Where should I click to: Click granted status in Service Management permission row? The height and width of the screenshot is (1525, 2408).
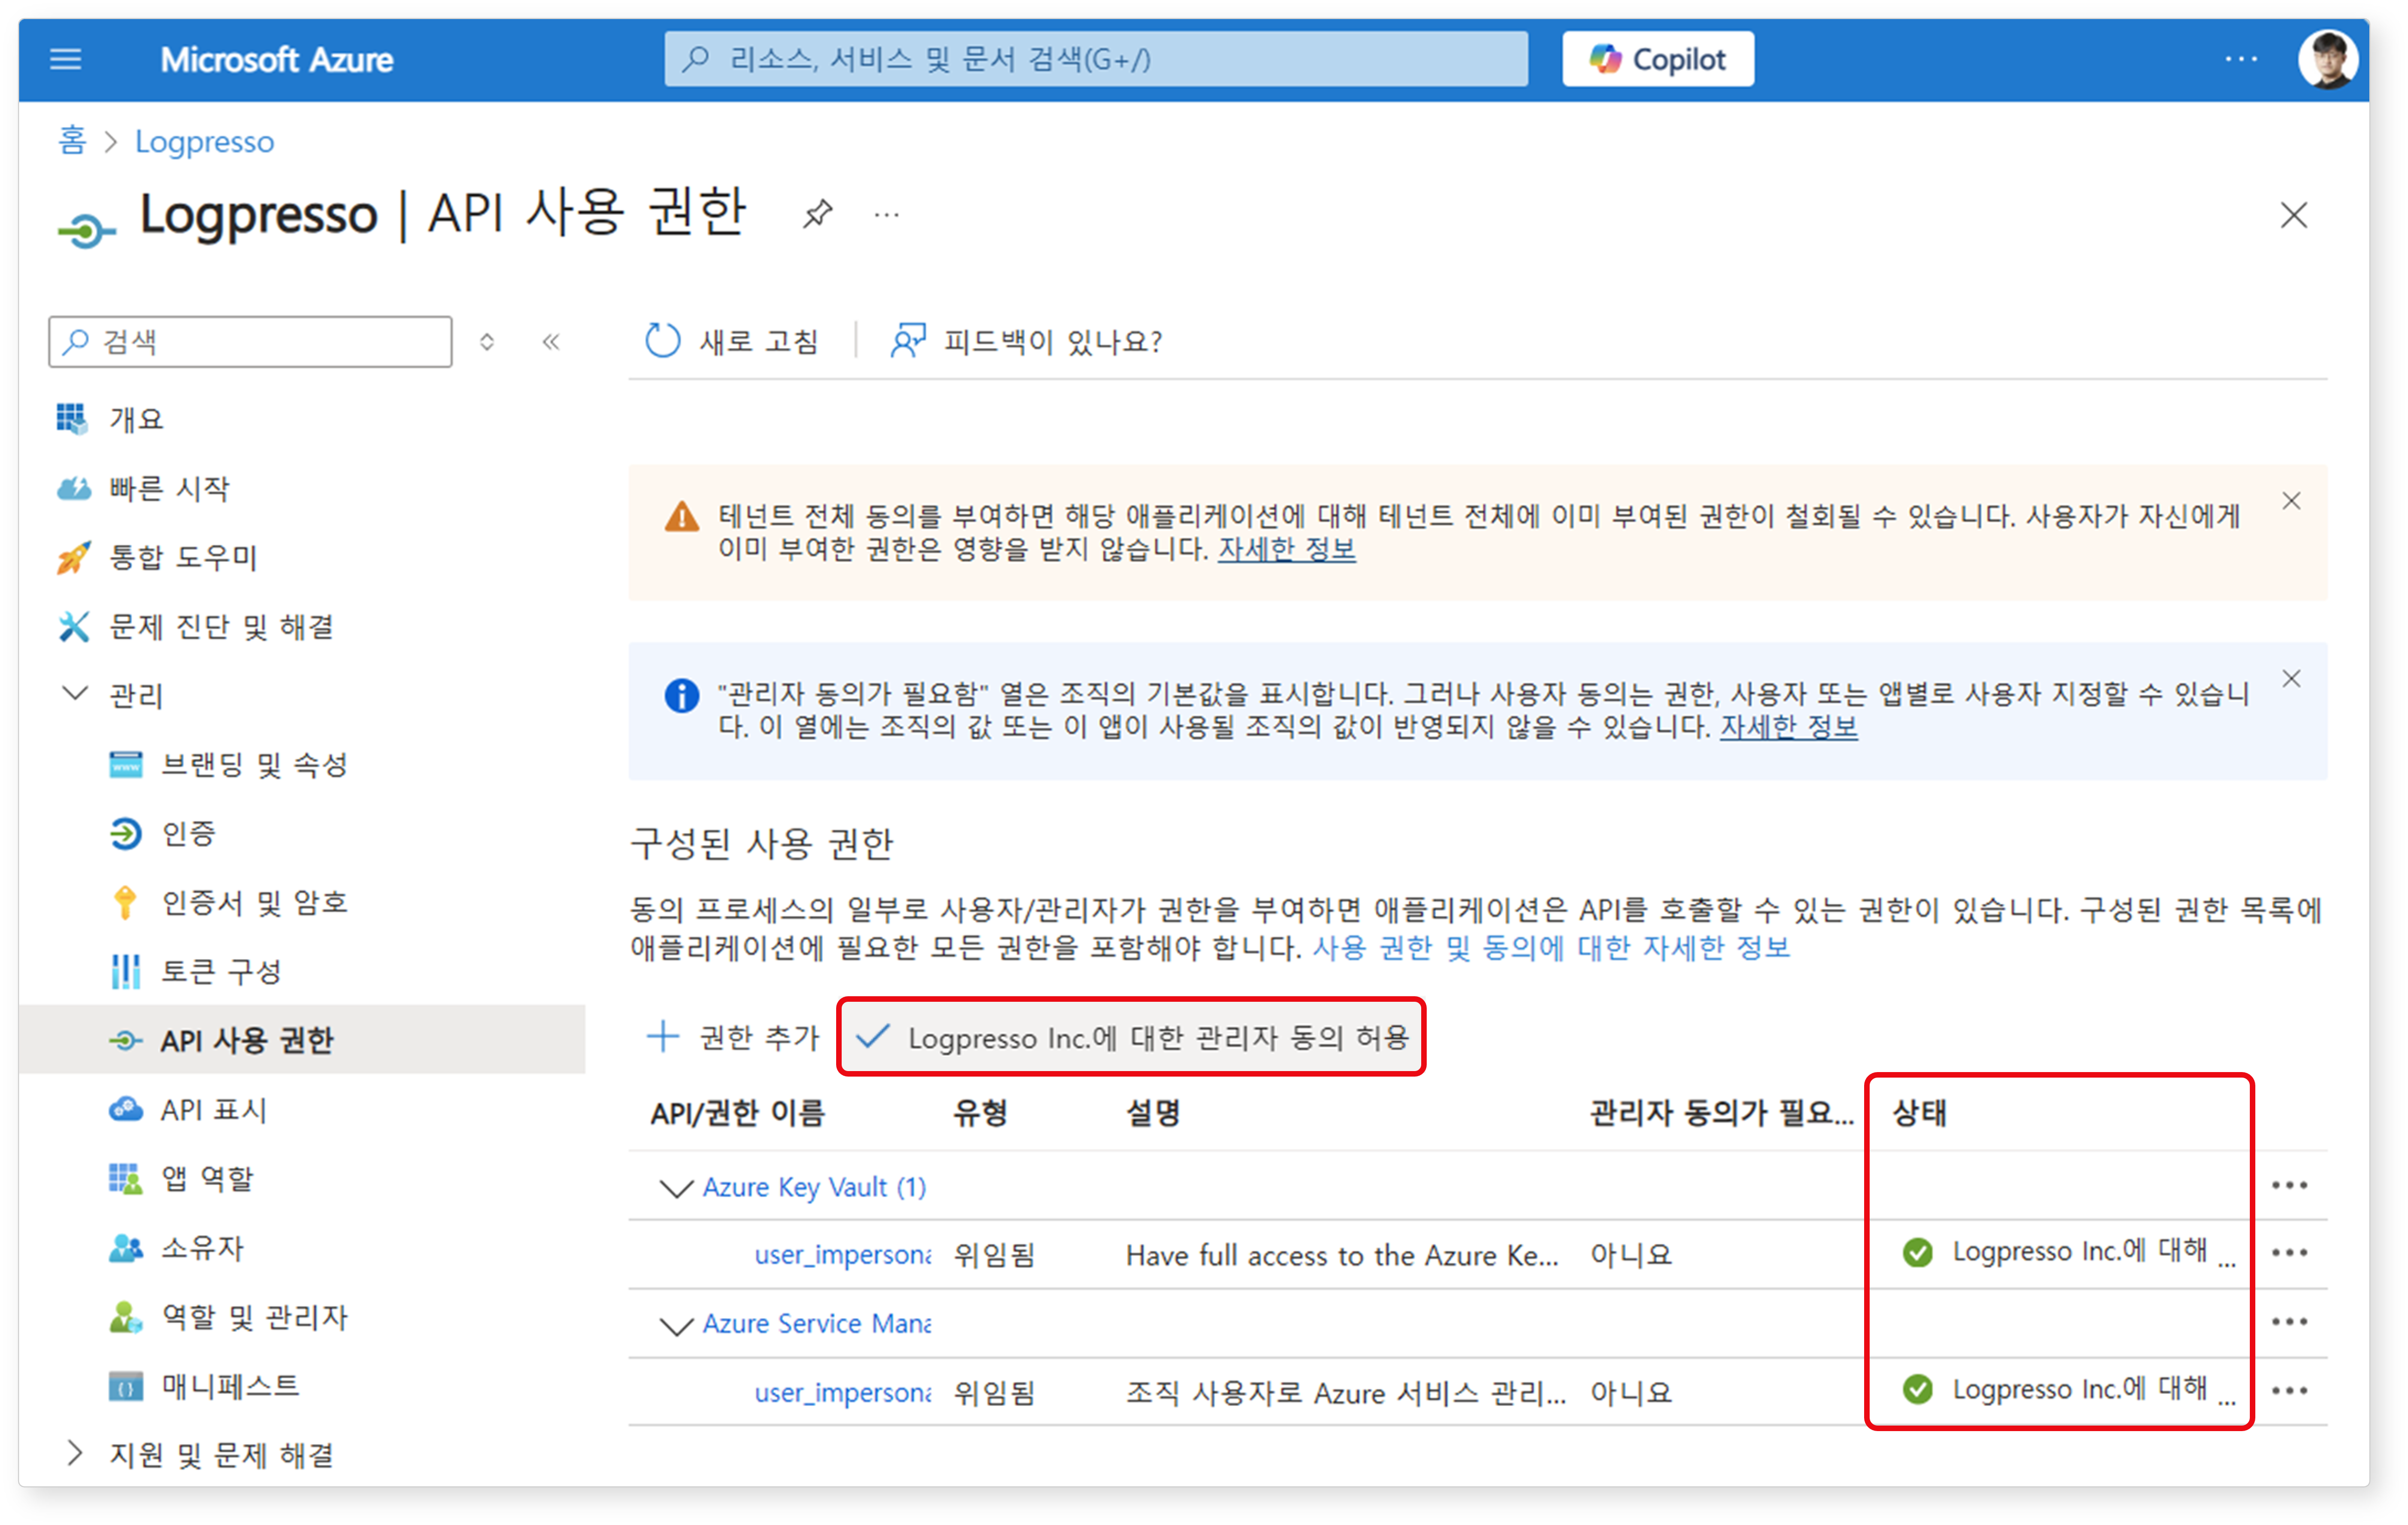click(x=2068, y=1390)
